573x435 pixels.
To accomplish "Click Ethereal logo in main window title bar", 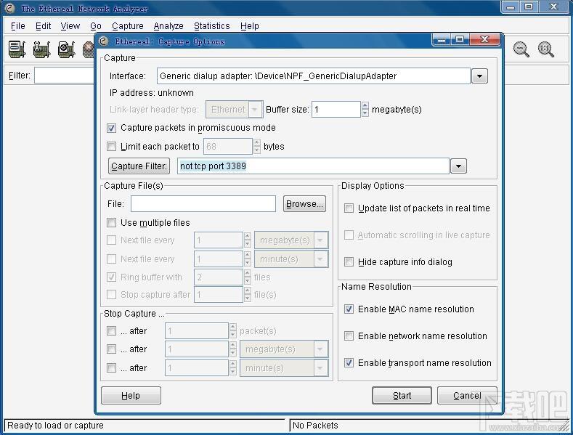I will coord(10,8).
